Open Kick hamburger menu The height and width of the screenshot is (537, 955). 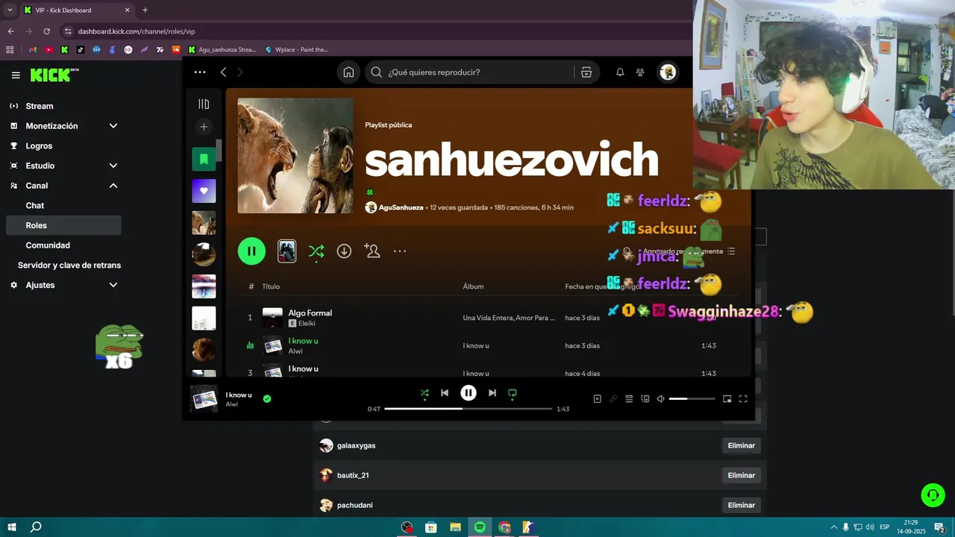[x=16, y=75]
